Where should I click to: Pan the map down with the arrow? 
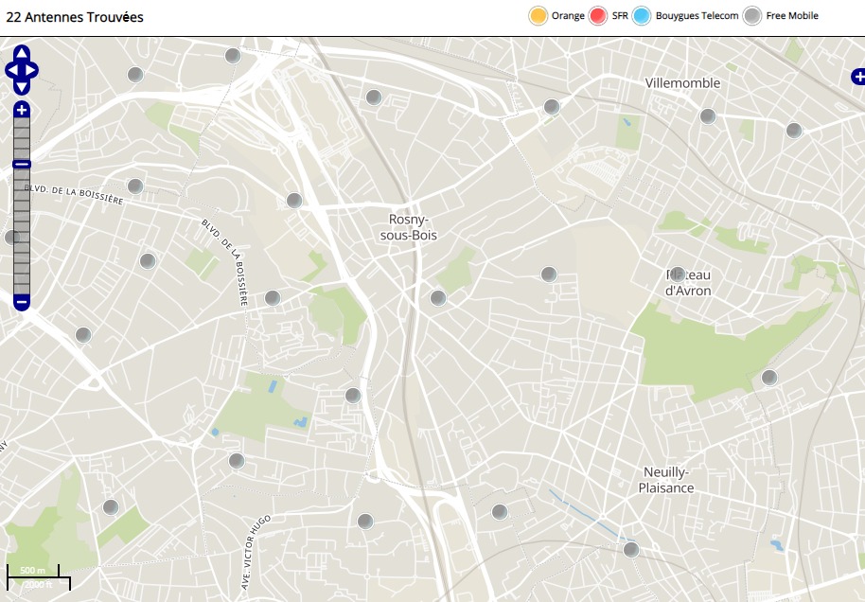pos(22,87)
